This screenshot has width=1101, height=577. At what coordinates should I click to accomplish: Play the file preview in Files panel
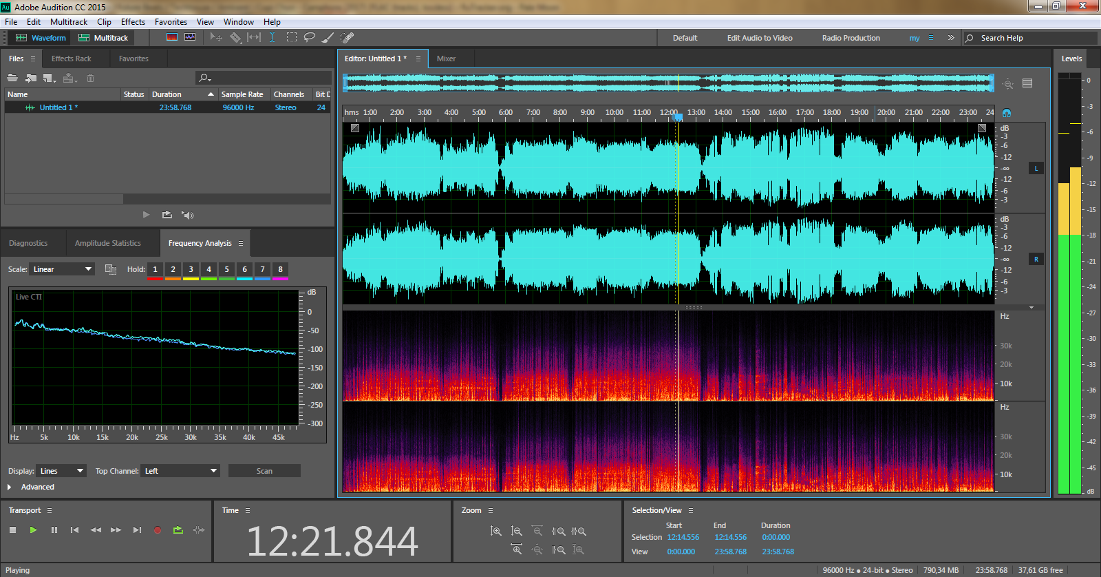point(146,215)
